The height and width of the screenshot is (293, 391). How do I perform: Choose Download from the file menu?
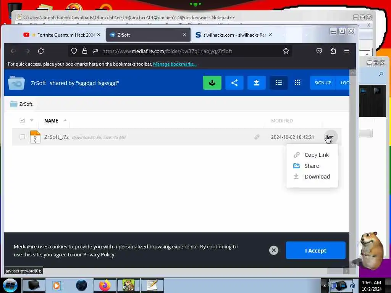[312, 177]
